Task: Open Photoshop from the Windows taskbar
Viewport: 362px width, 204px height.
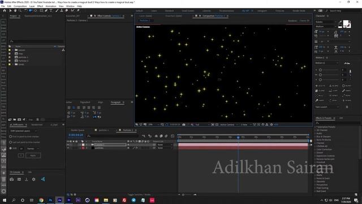Action: click(50, 200)
